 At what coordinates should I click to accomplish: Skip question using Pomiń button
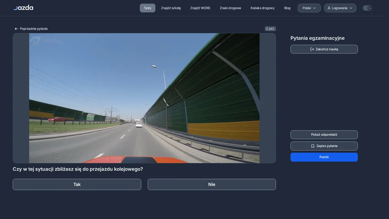[x=324, y=157]
